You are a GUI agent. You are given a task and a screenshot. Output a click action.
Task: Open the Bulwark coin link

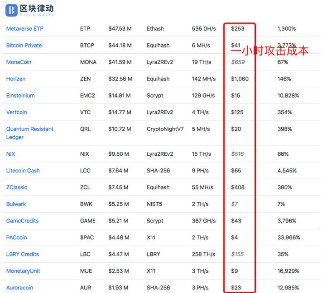(16, 204)
